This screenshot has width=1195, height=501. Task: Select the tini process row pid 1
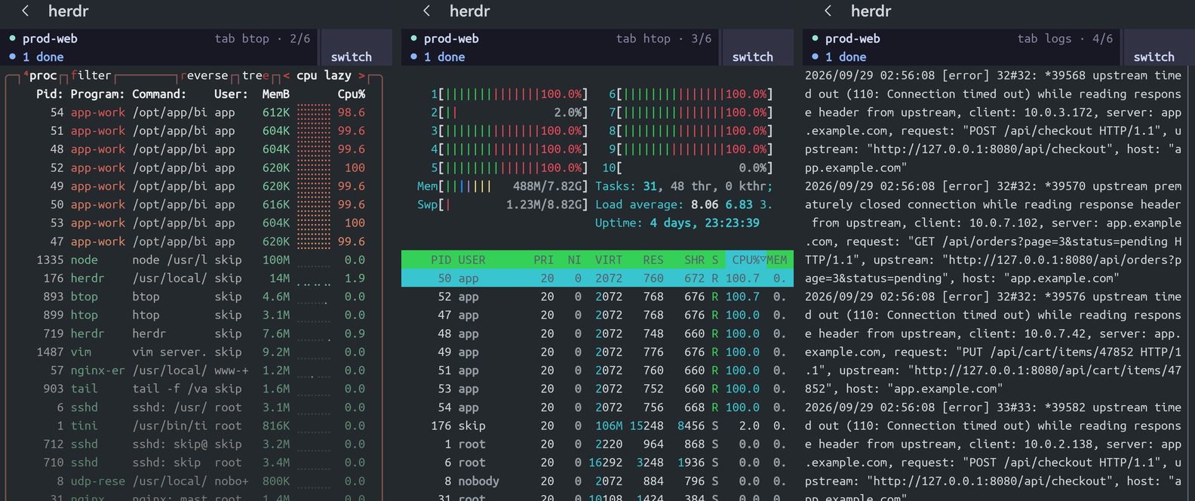coord(193,426)
